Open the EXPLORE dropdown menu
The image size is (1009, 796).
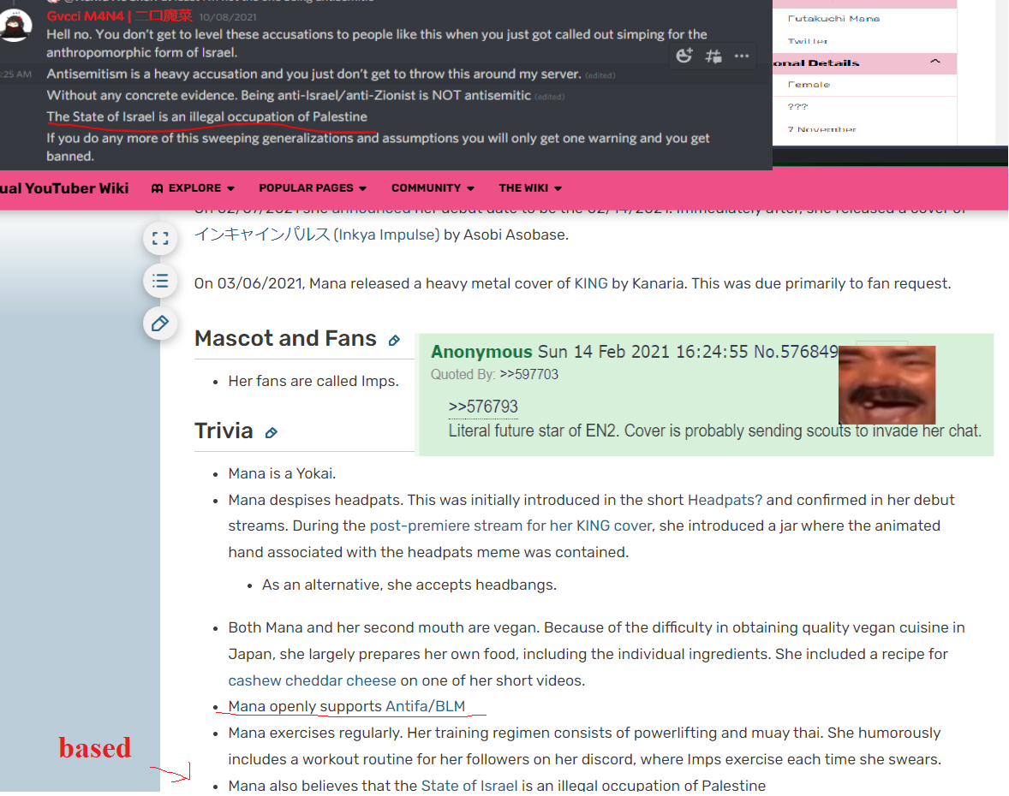tap(193, 187)
